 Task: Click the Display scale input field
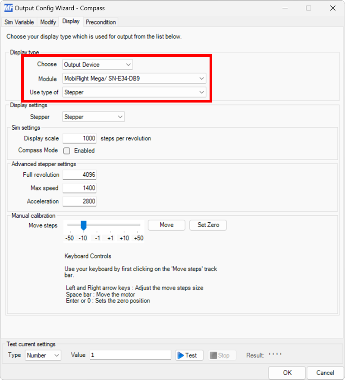(x=79, y=138)
